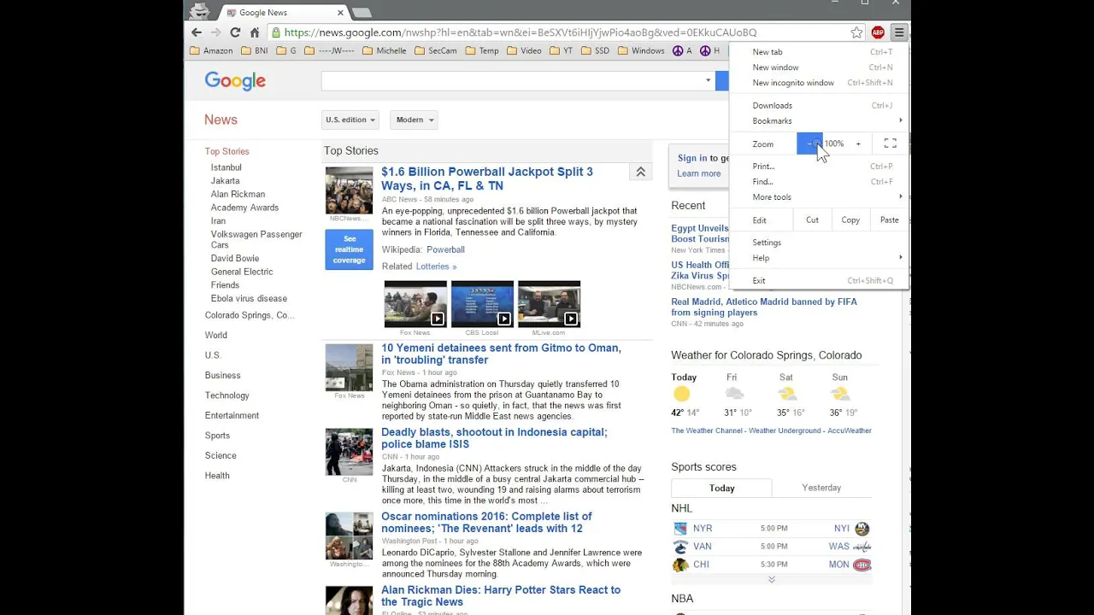Click the home icon in toolbar
Screen dimensions: 1094x615
[x=255, y=32]
